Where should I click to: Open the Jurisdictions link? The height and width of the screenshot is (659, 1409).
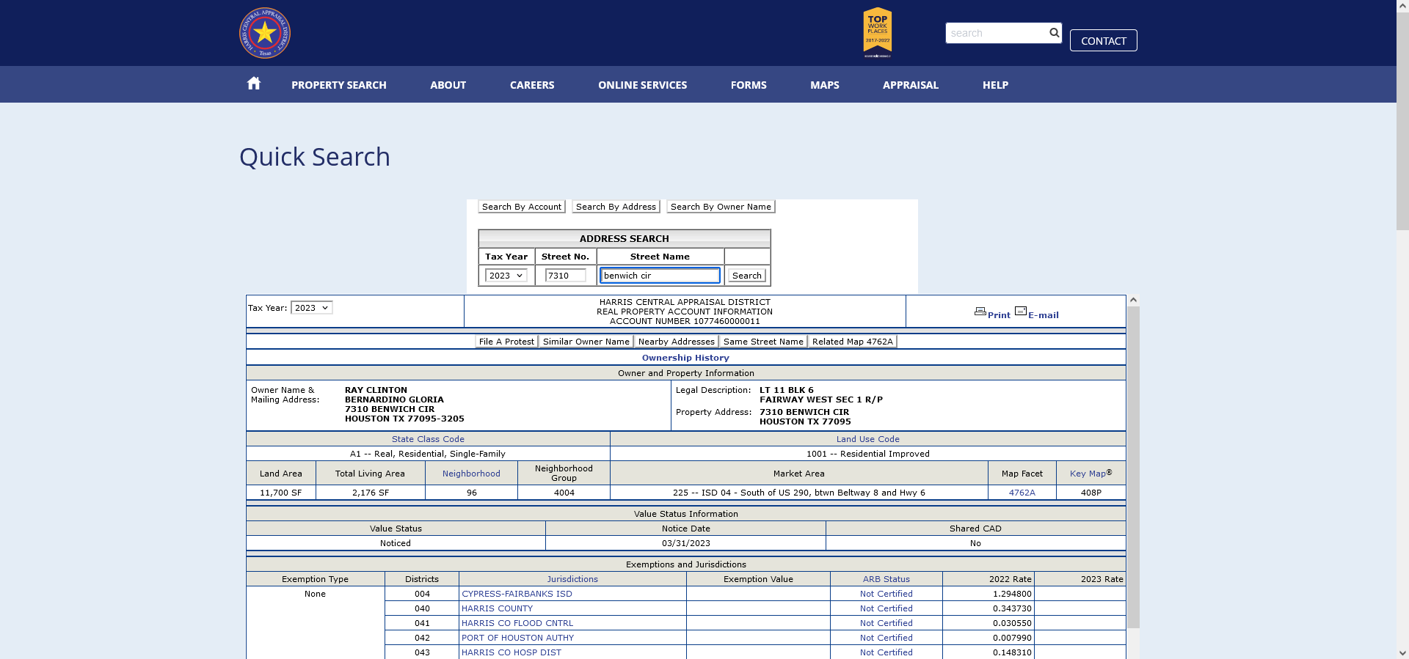coord(572,579)
